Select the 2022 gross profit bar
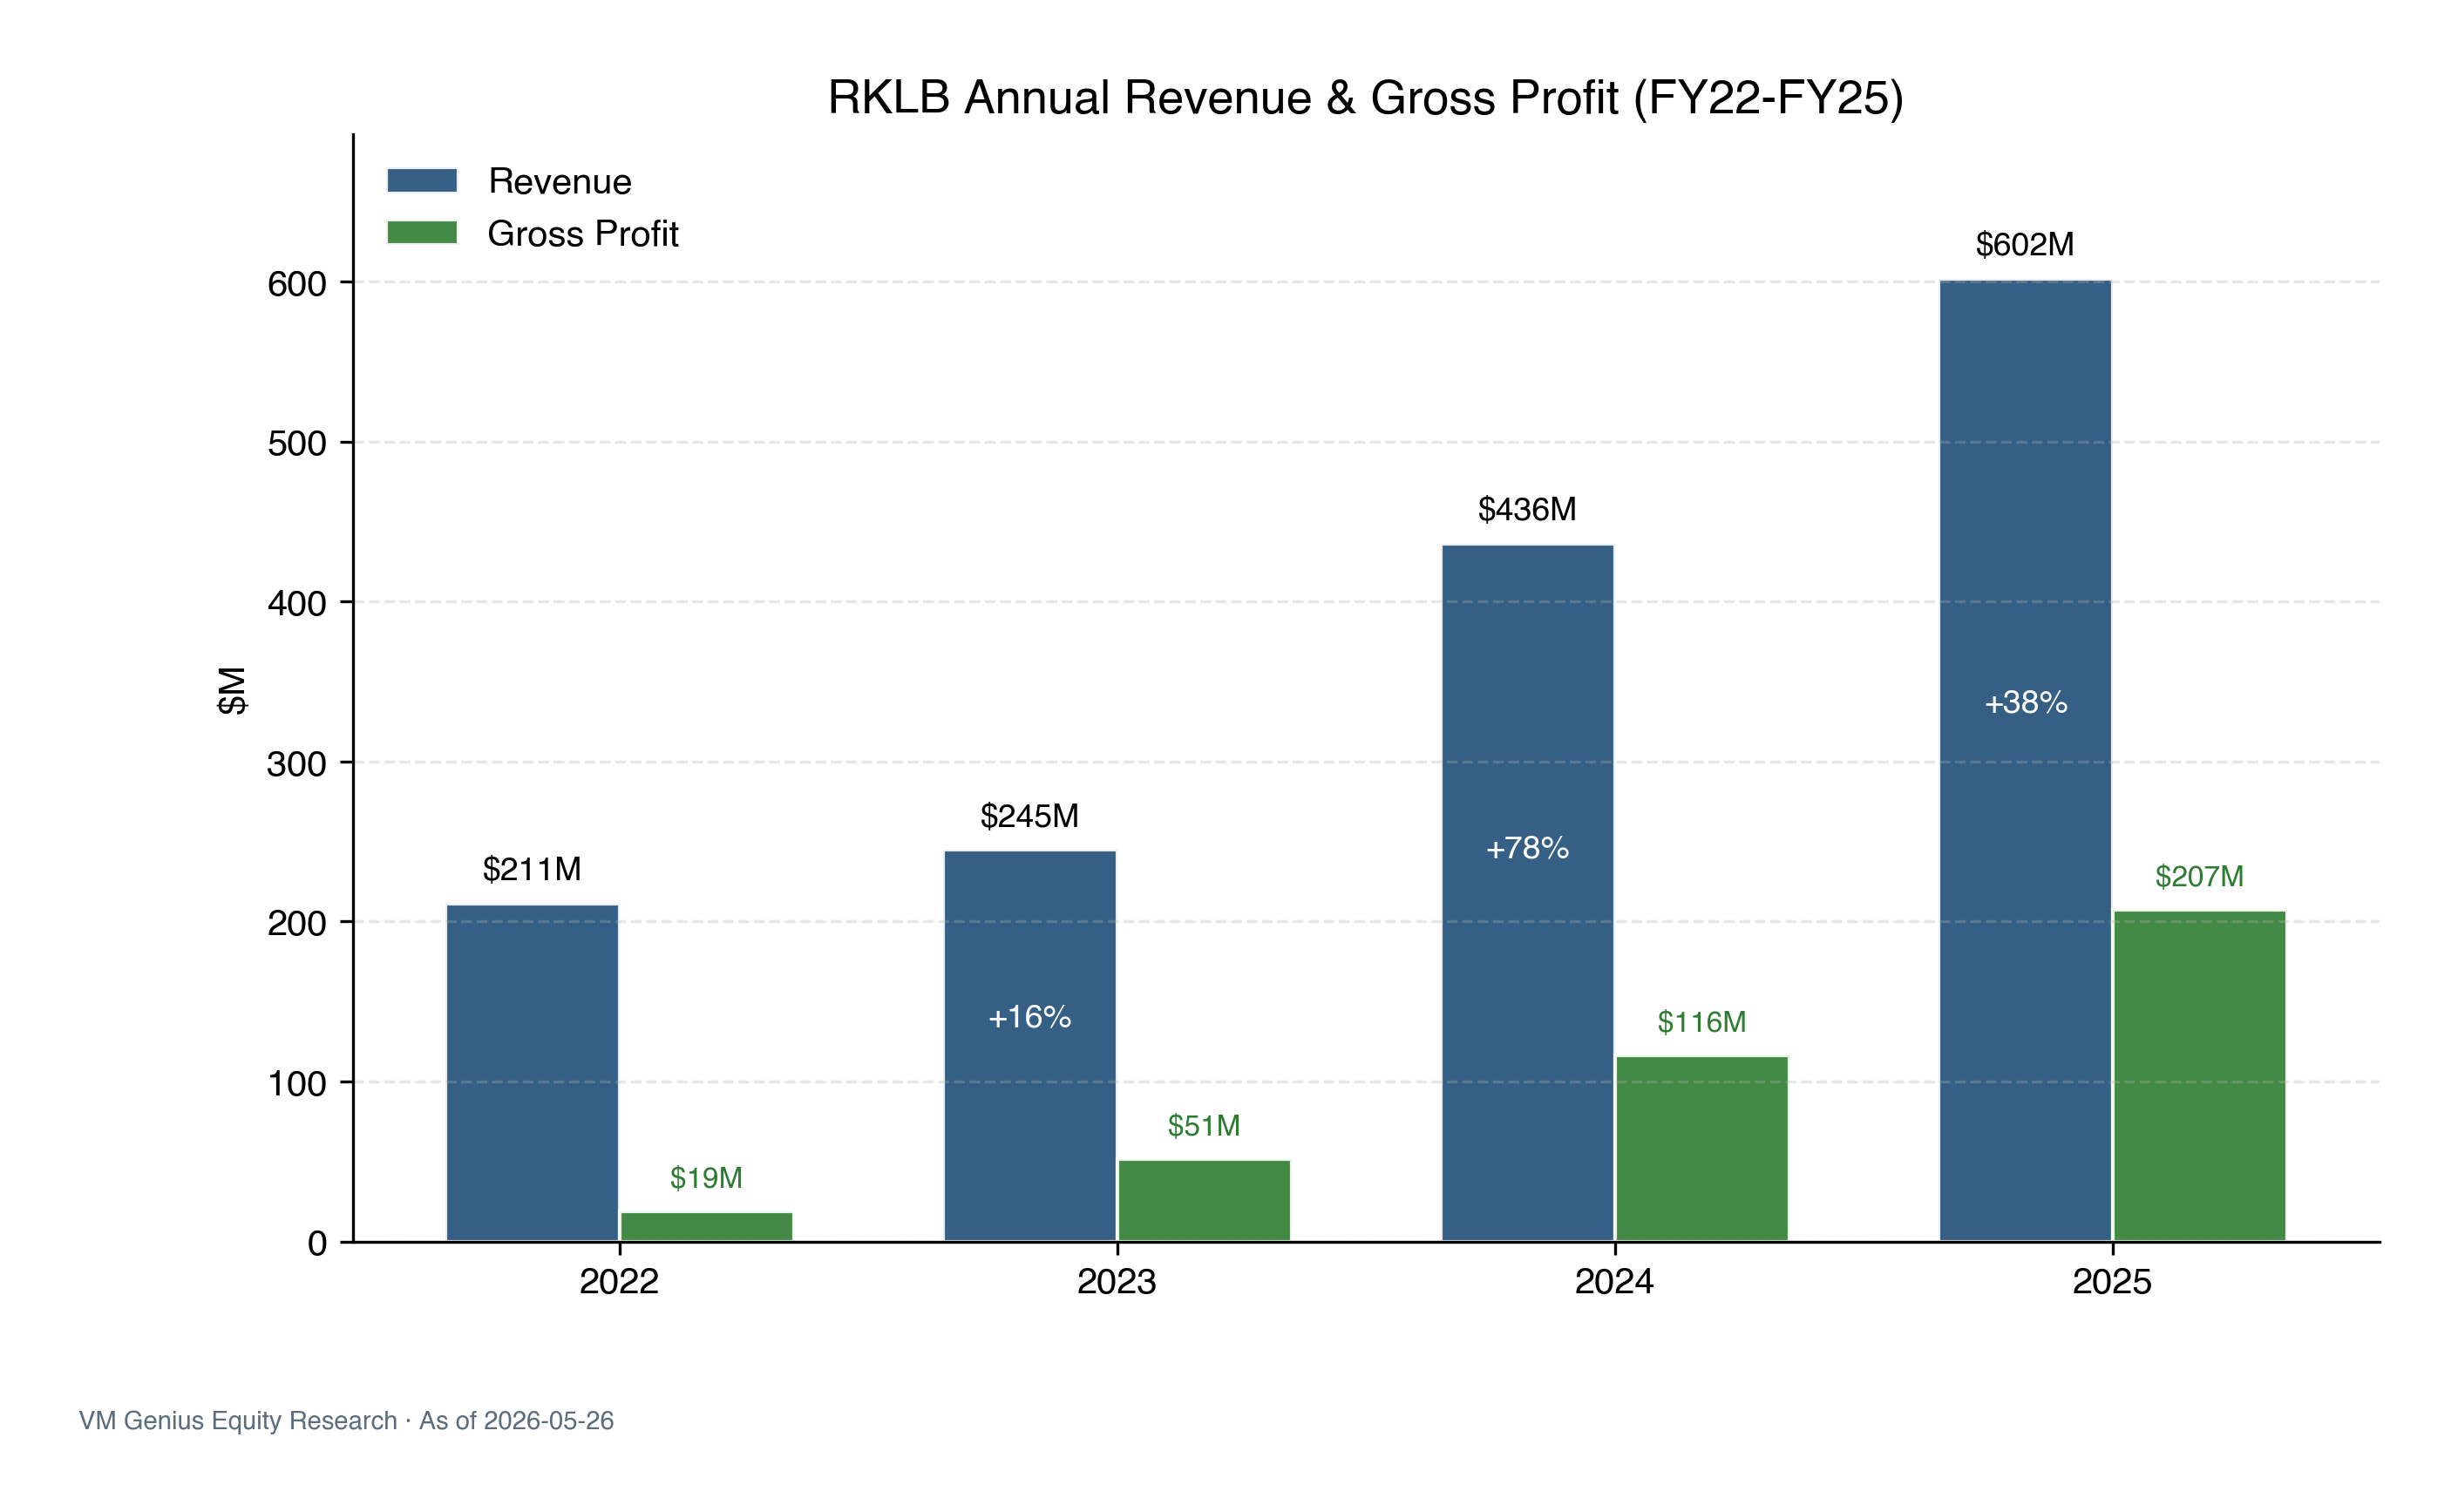 pos(707,1227)
